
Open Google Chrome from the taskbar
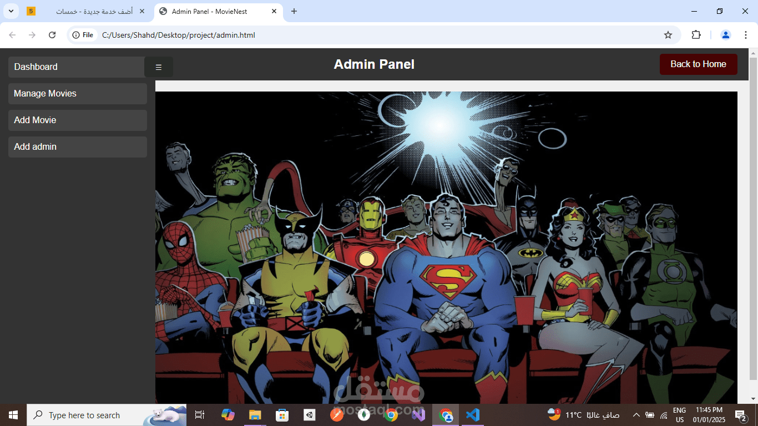[x=391, y=415]
